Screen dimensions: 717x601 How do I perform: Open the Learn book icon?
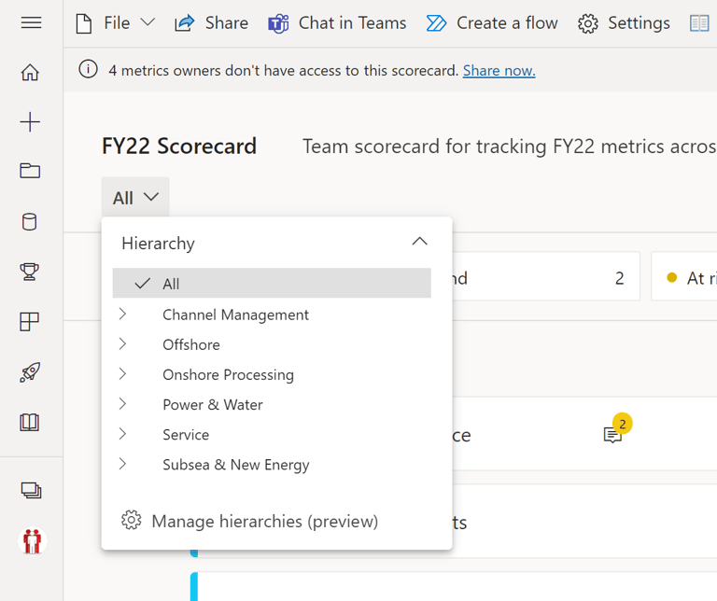(30, 423)
